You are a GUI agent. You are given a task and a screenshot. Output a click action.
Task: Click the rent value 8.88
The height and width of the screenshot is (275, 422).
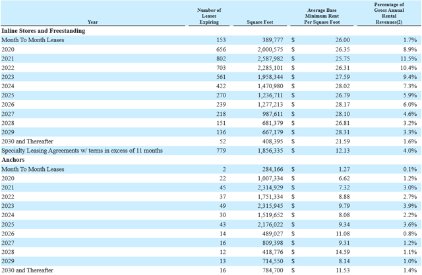tap(344, 197)
